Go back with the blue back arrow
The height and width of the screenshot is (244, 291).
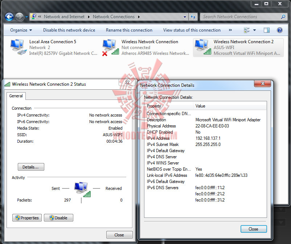9,17
